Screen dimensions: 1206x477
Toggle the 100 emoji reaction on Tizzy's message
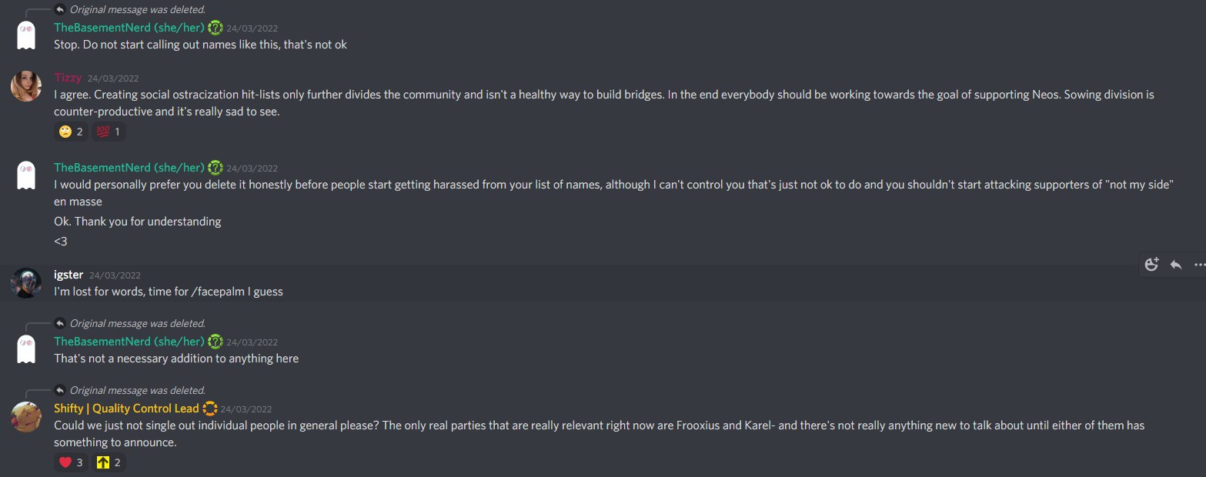tap(108, 132)
